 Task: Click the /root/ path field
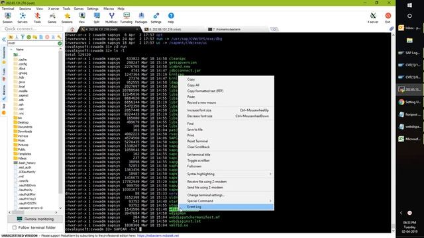pyautogui.click(x=32, y=43)
